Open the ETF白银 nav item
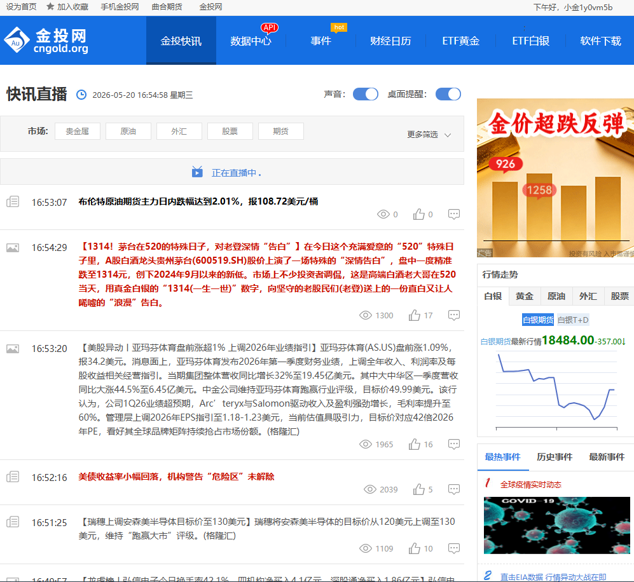 [530, 41]
